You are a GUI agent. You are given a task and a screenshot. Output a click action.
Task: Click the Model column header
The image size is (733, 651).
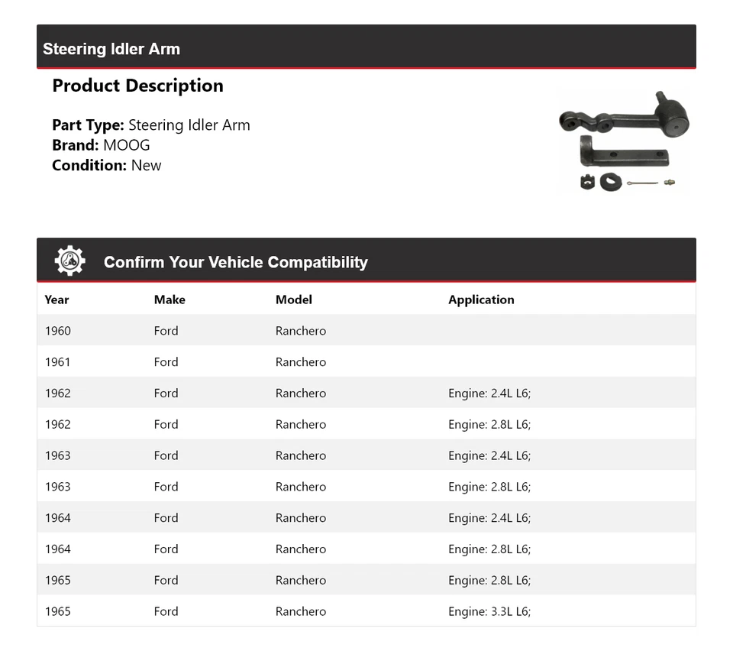tap(294, 300)
